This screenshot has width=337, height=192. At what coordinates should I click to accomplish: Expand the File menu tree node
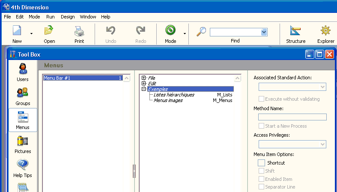click(144, 78)
